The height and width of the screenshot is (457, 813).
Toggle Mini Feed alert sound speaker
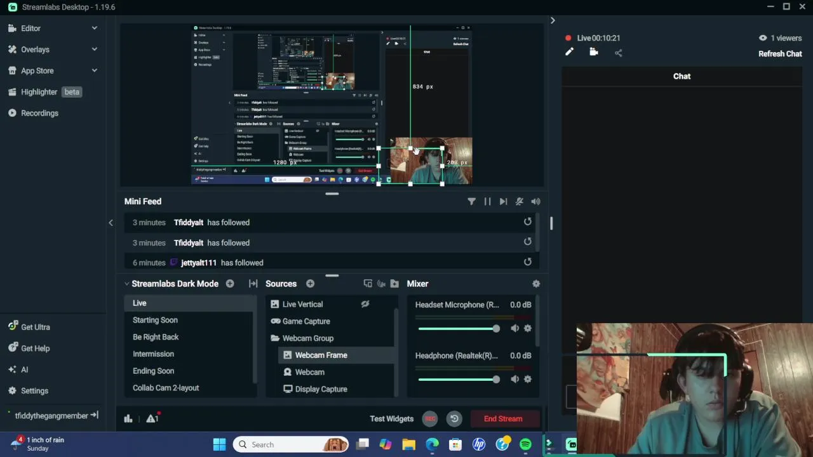coord(535,201)
